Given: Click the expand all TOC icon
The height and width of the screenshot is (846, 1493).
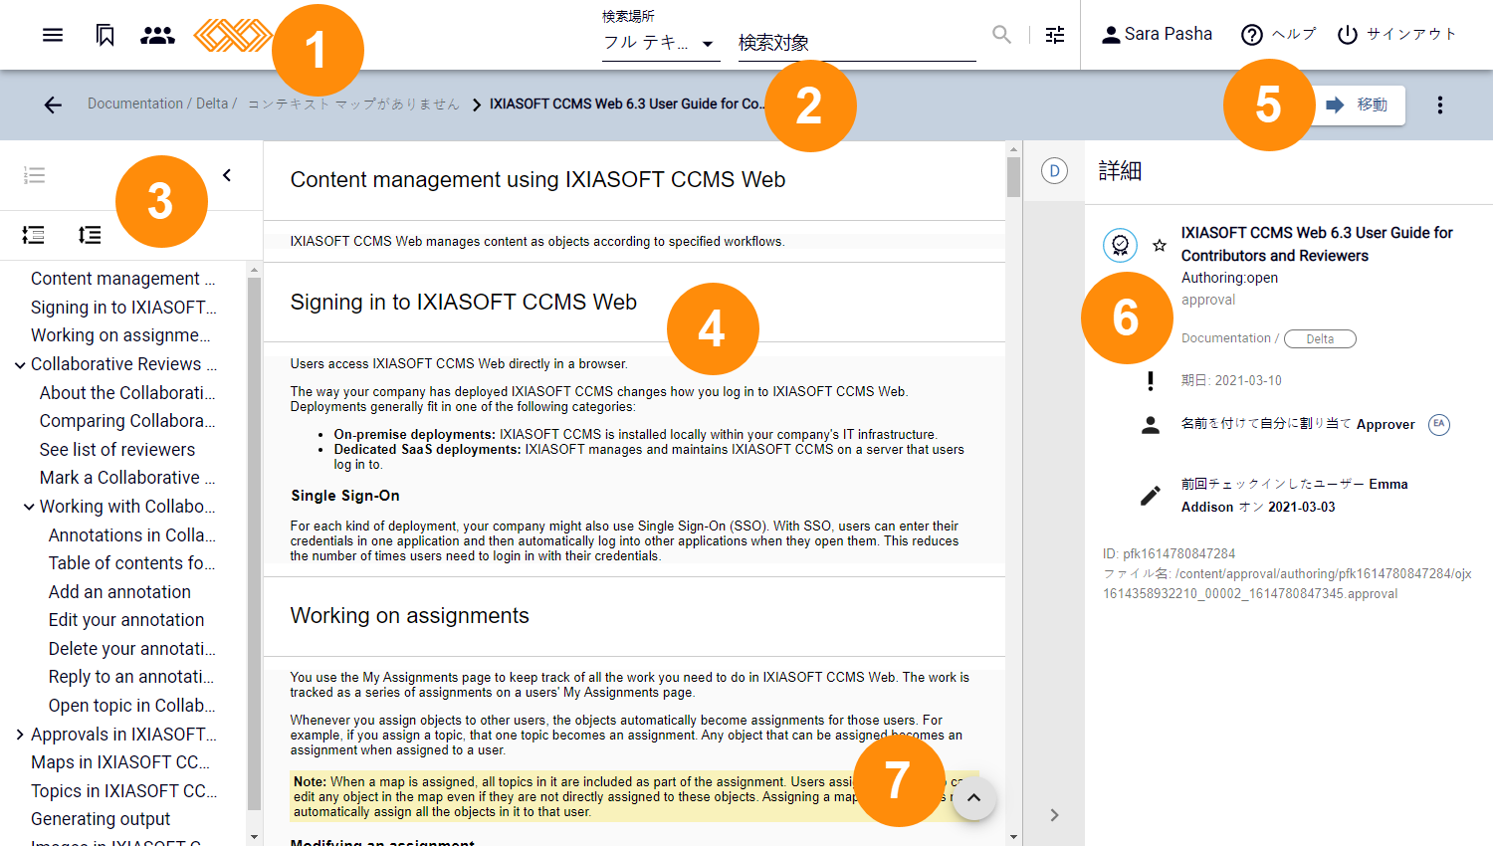Looking at the screenshot, I should [x=33, y=235].
